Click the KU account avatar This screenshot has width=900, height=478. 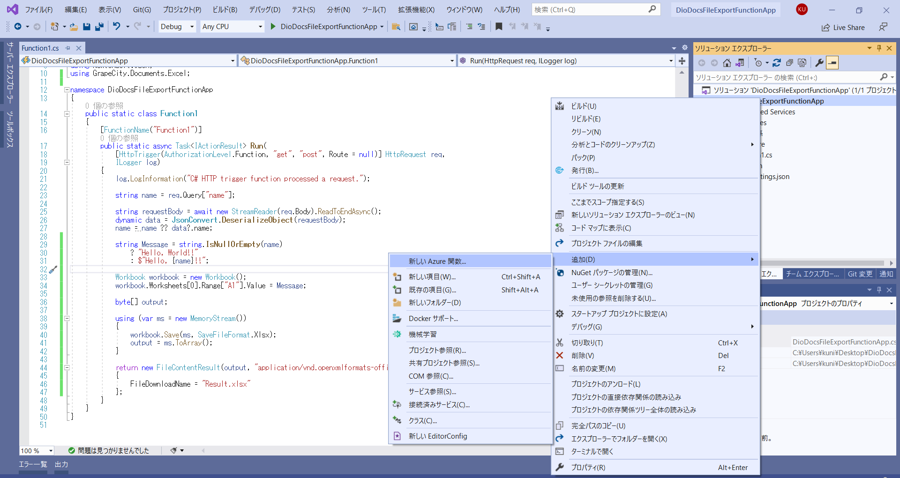(x=802, y=9)
